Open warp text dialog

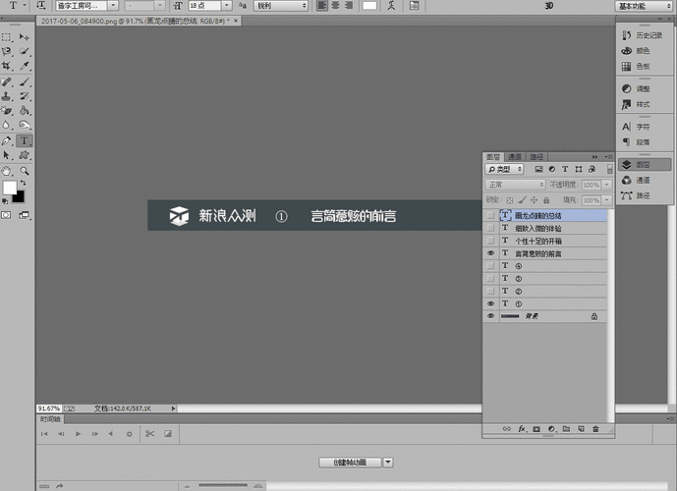(x=391, y=6)
